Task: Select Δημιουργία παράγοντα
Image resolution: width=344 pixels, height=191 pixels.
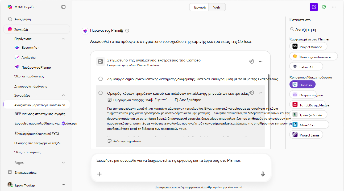Action: (x=31, y=86)
